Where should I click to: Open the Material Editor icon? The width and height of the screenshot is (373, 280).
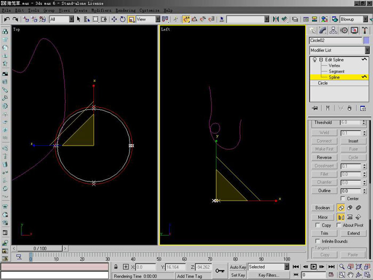tap(324, 19)
